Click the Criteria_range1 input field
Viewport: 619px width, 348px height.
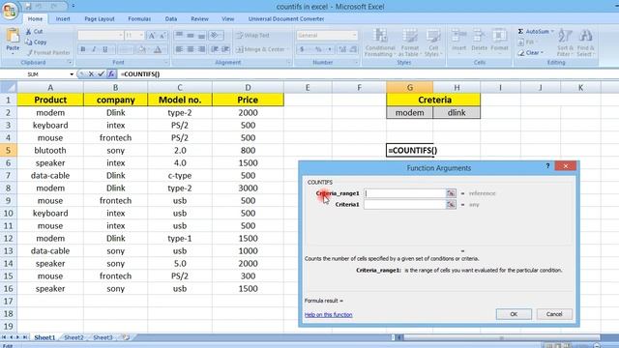[x=404, y=193]
